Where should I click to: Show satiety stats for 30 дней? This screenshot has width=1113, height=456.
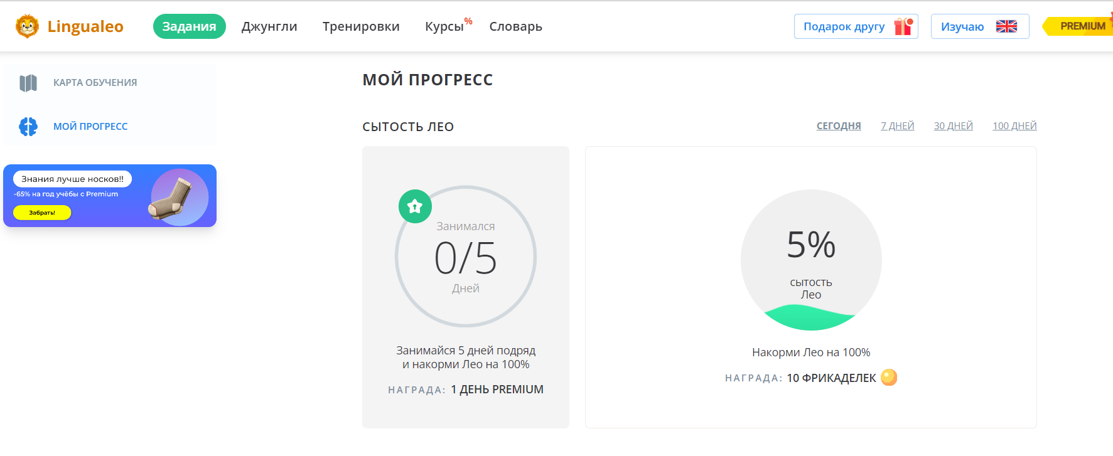point(953,126)
